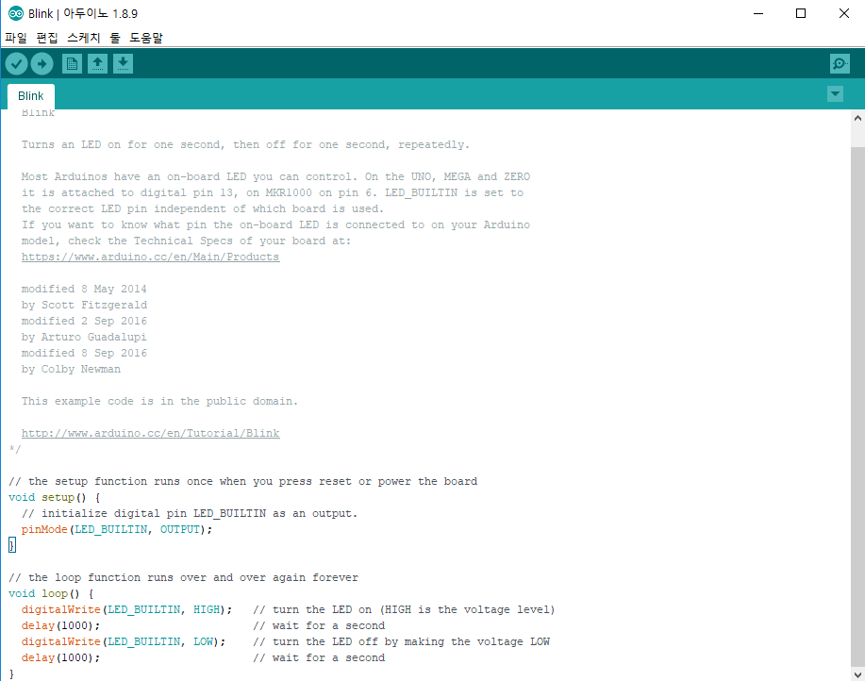Screen dimensions: 865x681
Task: Click the first 'delay(1000);' statement
Action: [x=60, y=626]
